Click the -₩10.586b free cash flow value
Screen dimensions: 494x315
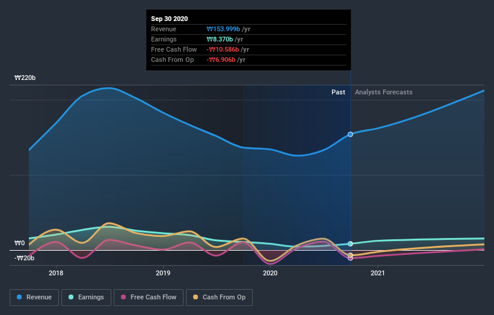223,49
